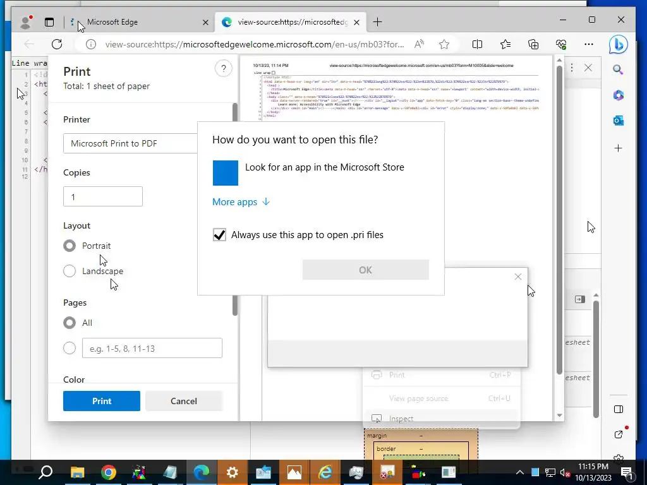Click the Edge profile avatar icon
647x485 pixels.
point(26,22)
